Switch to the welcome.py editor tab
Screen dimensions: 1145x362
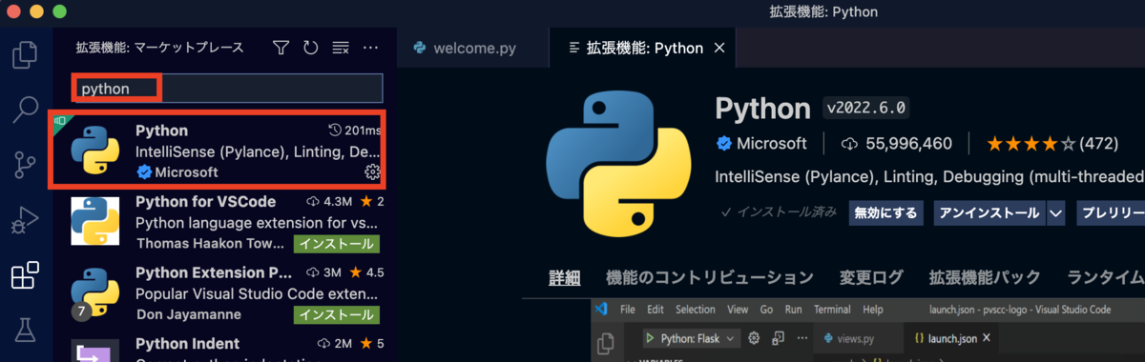coord(472,48)
